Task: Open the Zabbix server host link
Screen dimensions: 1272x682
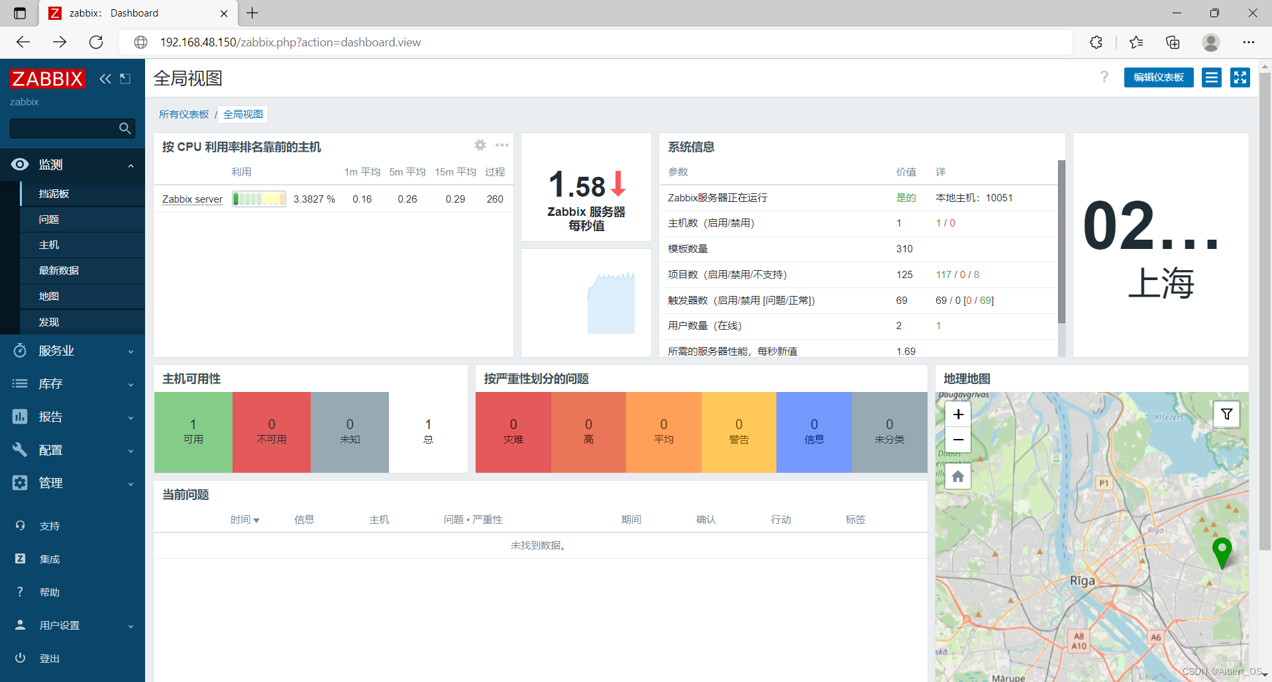Action: point(192,199)
